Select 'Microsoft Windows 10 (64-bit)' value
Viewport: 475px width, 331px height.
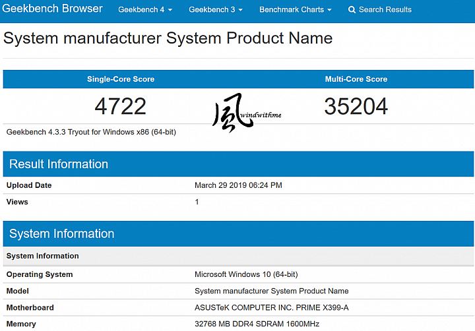[x=246, y=274]
